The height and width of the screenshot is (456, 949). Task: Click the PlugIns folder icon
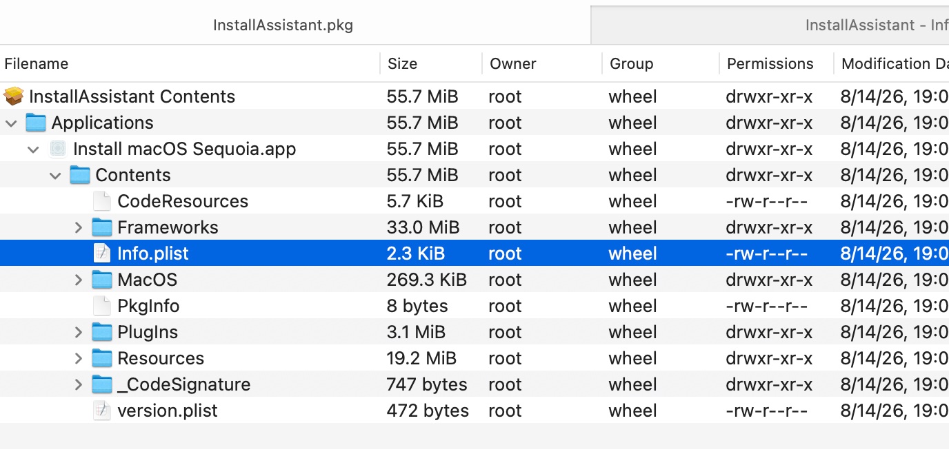(102, 332)
